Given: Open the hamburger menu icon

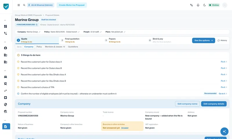Looking at the screenshot, I should 19,5.
